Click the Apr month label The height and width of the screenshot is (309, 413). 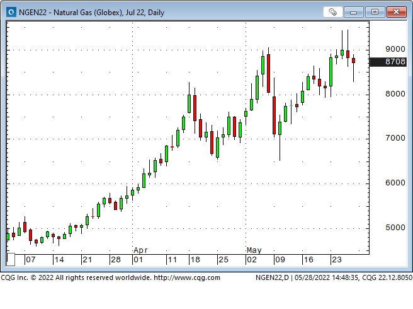(140, 250)
